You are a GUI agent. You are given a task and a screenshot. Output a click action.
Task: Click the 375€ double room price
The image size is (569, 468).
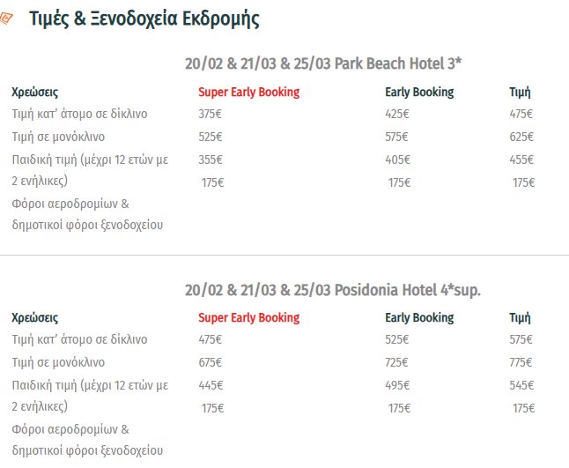click(211, 114)
